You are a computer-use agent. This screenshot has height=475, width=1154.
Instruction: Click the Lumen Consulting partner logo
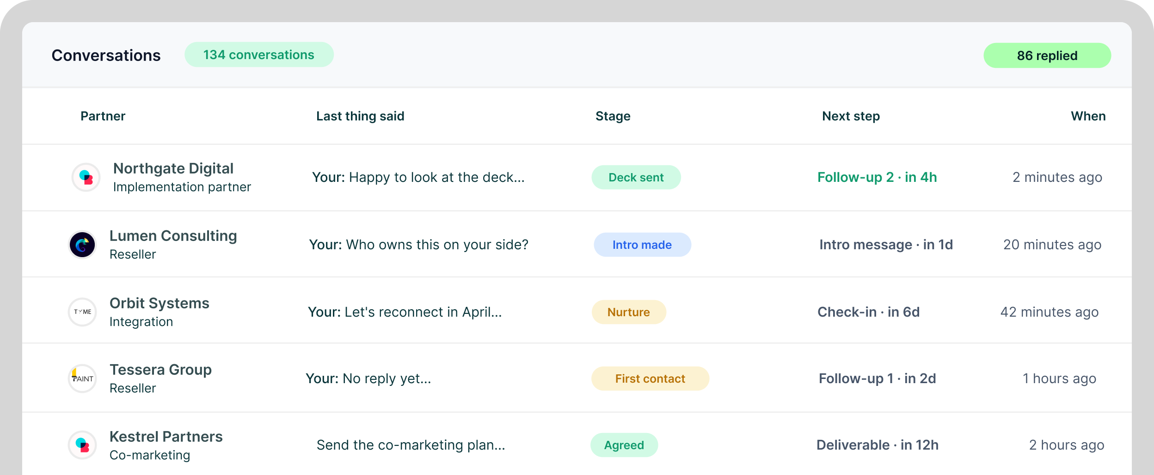tap(82, 245)
